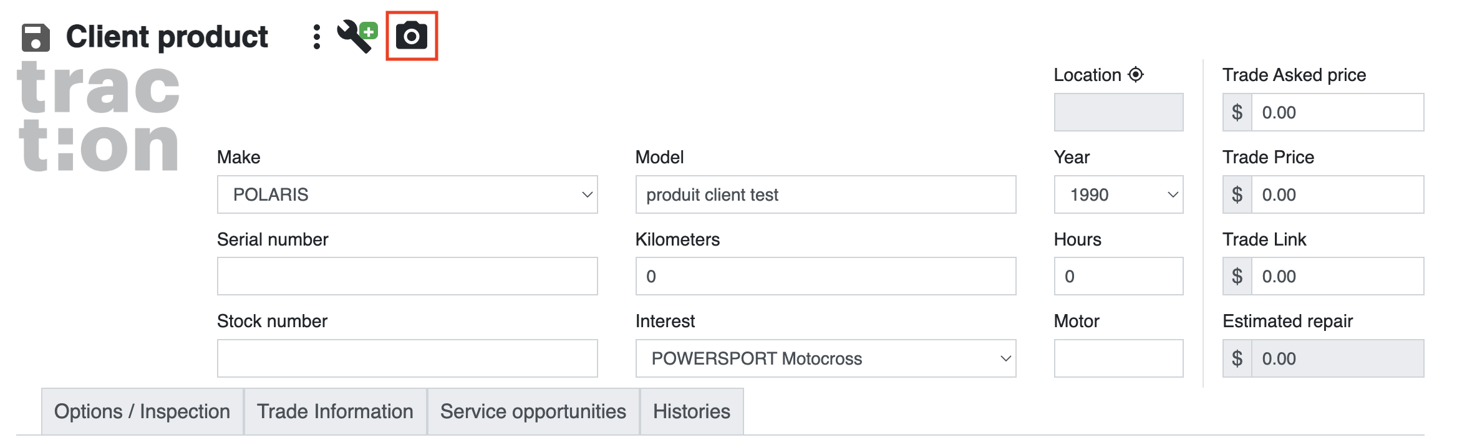Expand the Make dropdown showing POLARIS

click(x=407, y=194)
